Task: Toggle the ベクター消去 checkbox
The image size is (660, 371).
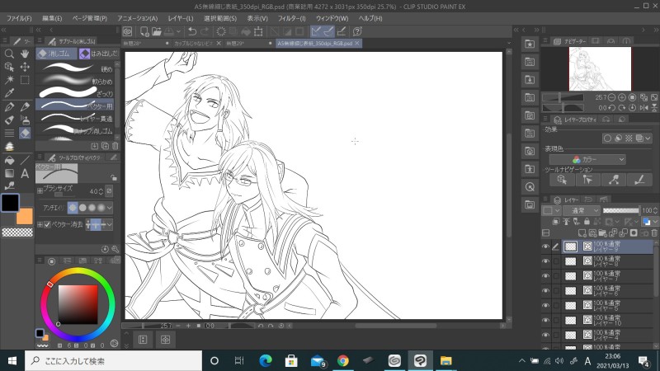Action: pos(47,224)
